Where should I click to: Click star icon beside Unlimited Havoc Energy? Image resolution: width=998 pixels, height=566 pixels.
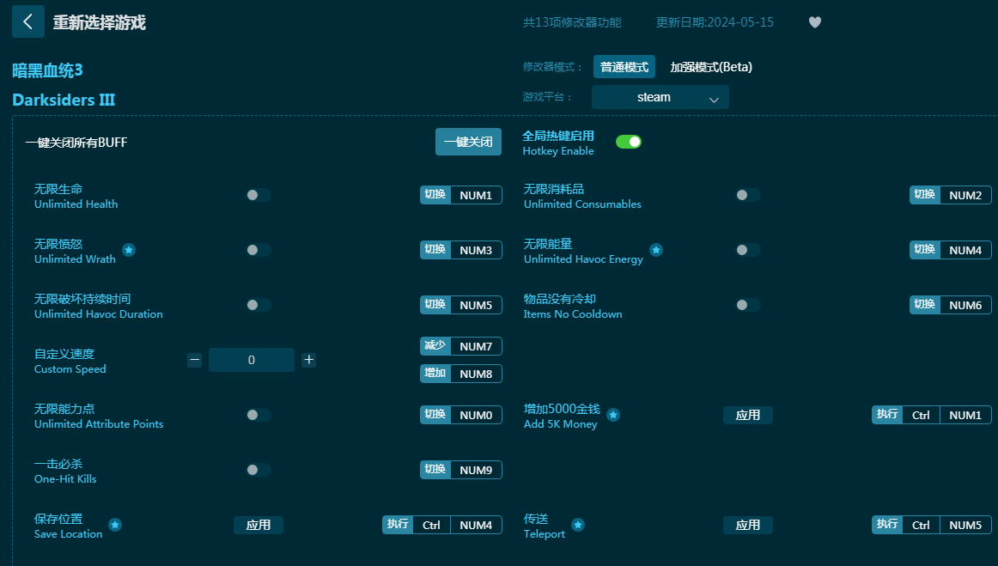click(656, 250)
